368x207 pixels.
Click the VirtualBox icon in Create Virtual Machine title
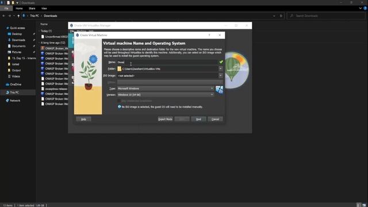coord(78,35)
